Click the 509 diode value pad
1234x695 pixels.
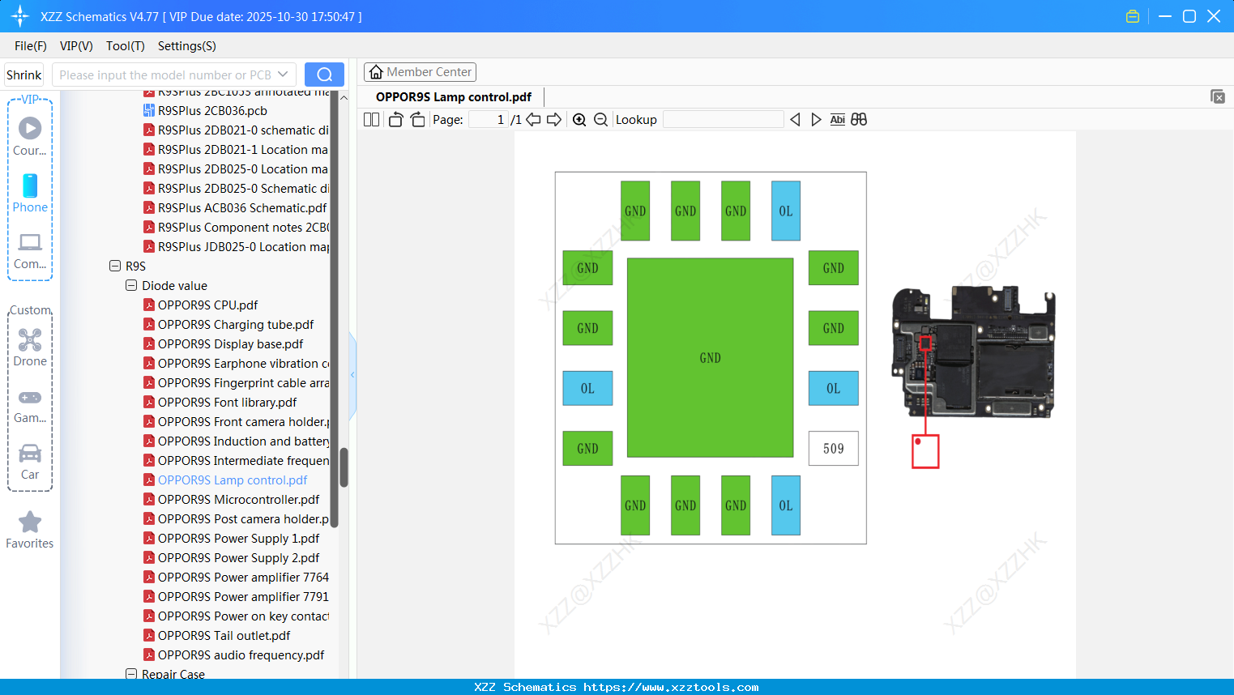833,449
